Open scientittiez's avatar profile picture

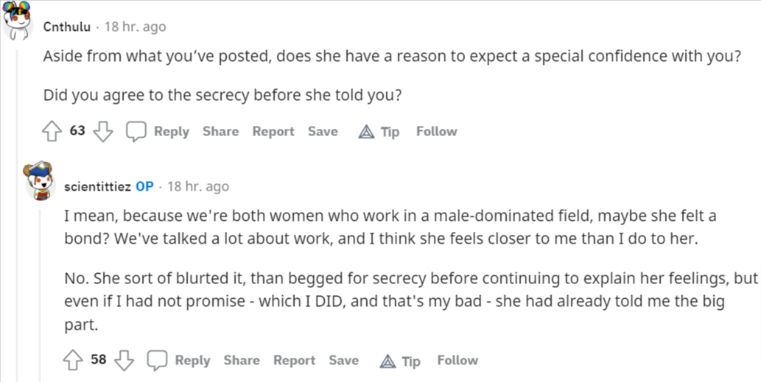(38, 183)
